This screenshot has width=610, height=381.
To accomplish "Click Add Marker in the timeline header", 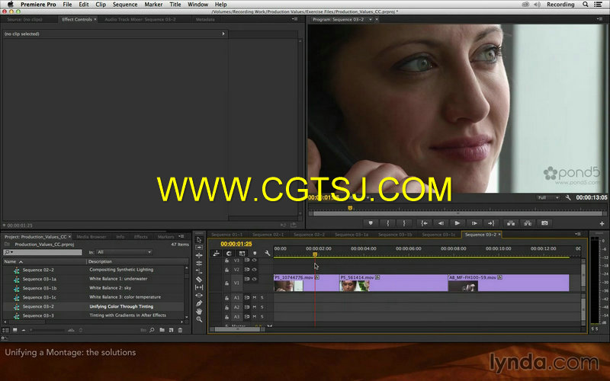I will pos(255,253).
